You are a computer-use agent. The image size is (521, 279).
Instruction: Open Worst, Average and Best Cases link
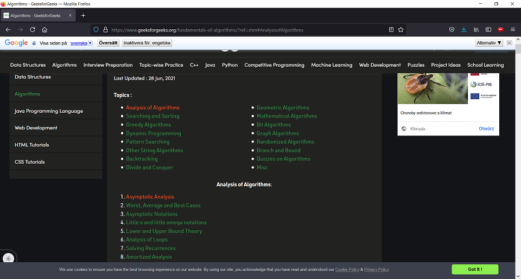(x=163, y=205)
